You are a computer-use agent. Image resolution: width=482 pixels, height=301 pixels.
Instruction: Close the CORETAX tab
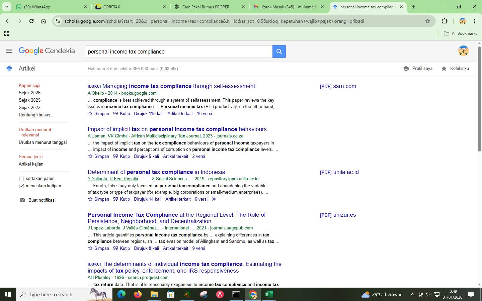click(164, 7)
